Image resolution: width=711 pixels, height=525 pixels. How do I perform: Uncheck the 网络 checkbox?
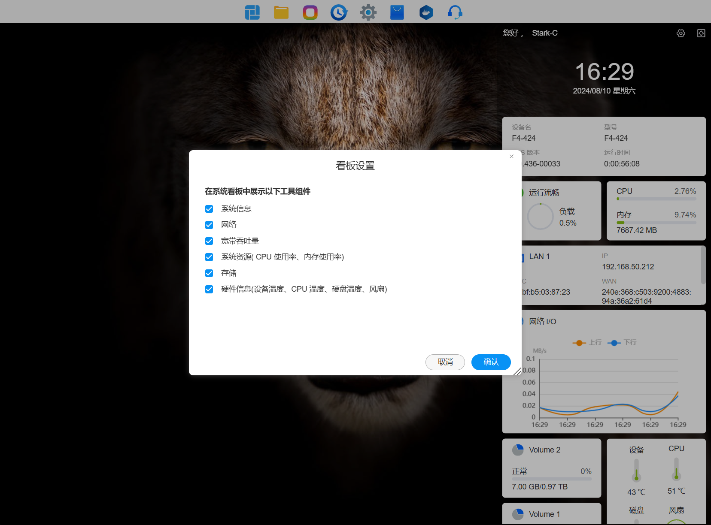(x=209, y=225)
